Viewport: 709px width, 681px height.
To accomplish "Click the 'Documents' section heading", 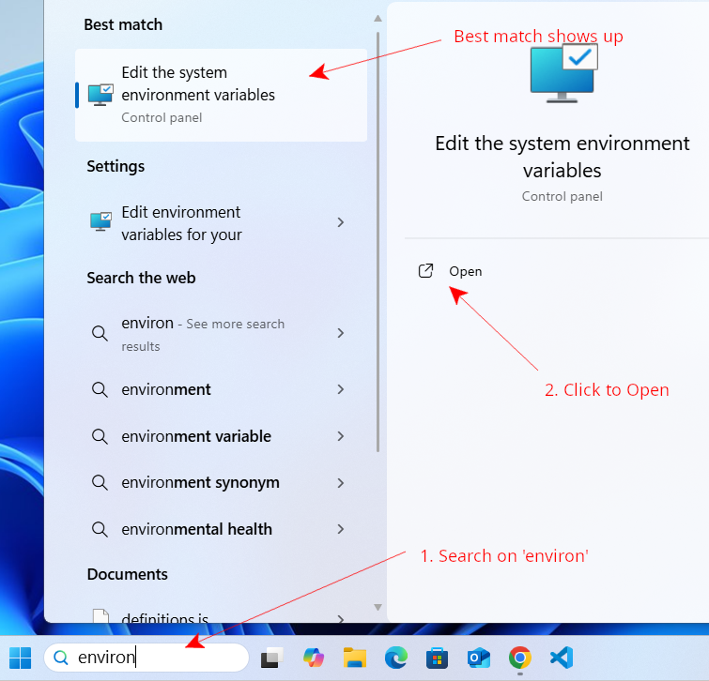I will [127, 574].
